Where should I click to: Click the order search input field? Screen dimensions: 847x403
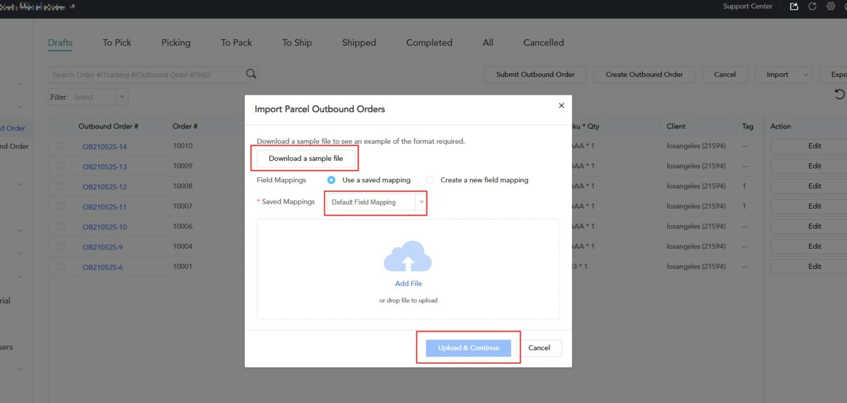pyautogui.click(x=143, y=73)
